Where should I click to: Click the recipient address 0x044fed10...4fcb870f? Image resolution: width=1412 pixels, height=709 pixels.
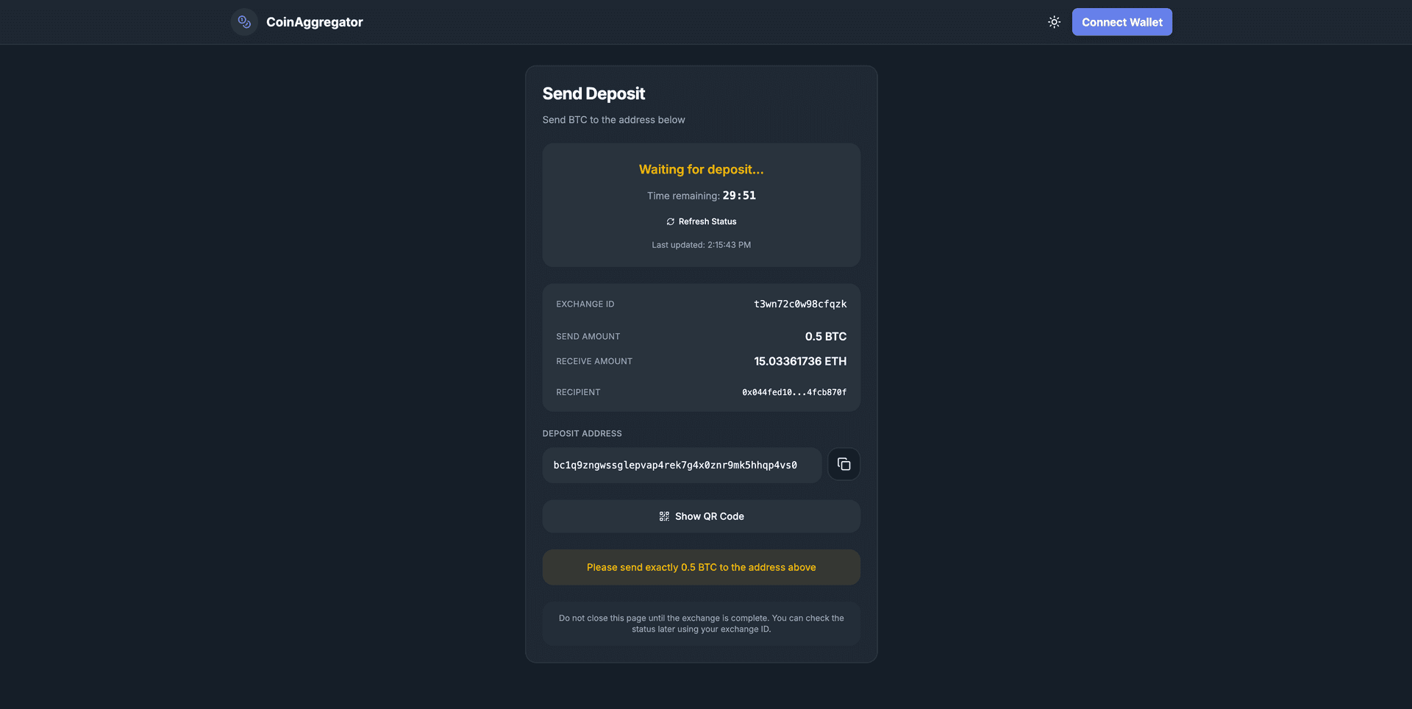pyautogui.click(x=794, y=392)
